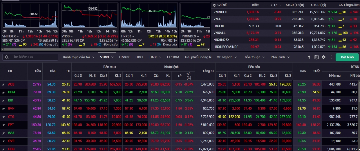The width and height of the screenshot is (360, 151).
Task: Pin the BID stock row
Action: [4, 101]
